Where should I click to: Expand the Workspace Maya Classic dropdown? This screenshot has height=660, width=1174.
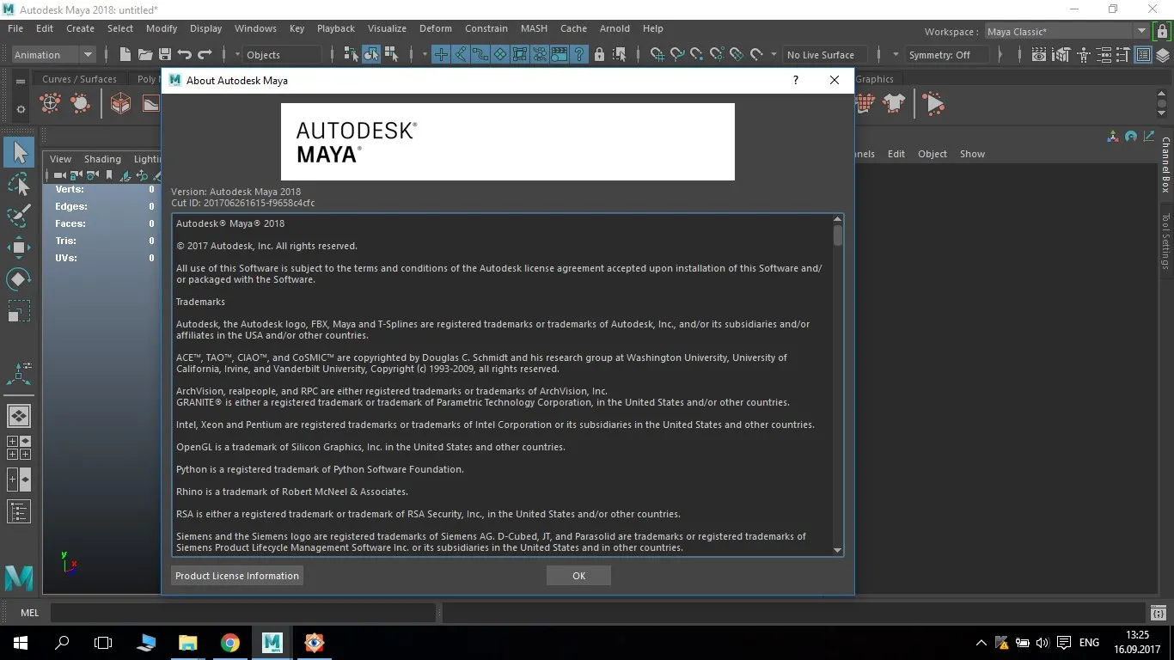[x=1067, y=32]
